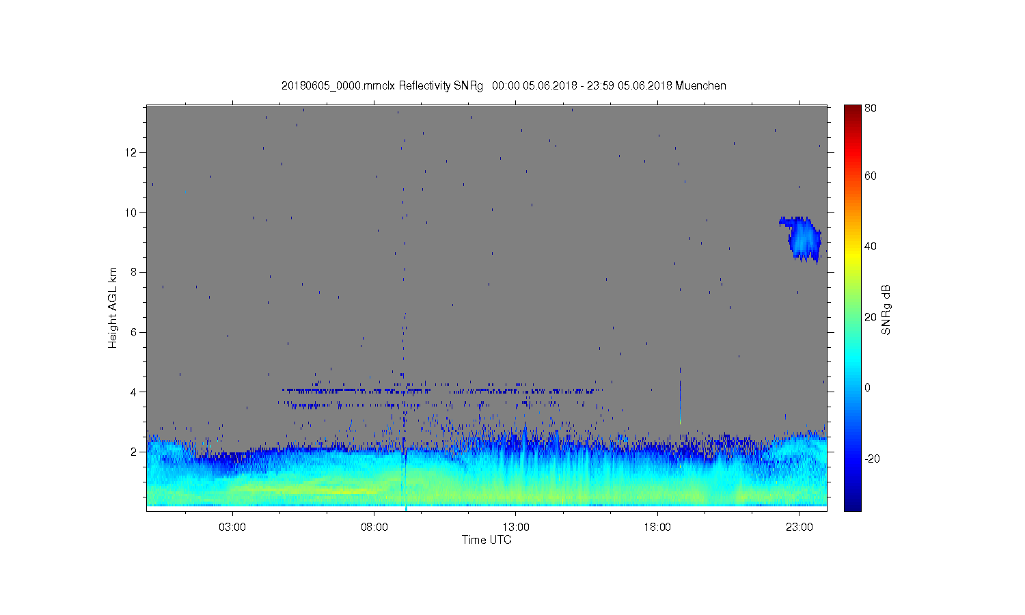The height and width of the screenshot is (615, 1025).
Task: Click the "Time UTC" x-axis label
Action: 487,540
